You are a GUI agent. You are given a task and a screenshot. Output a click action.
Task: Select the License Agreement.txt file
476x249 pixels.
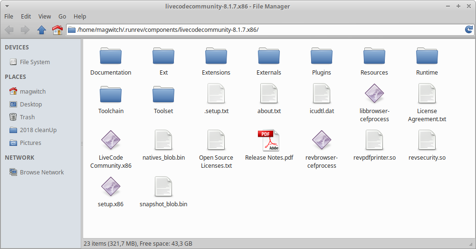tap(427, 94)
